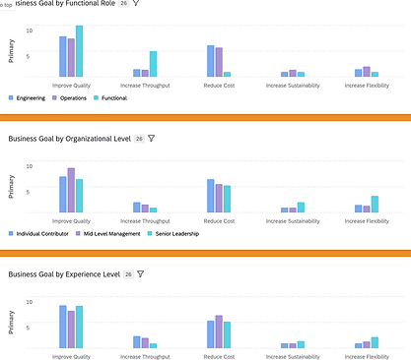Click Individual Contributor bar for Reduce Cost
The width and height of the screenshot is (411, 360).
pos(211,196)
